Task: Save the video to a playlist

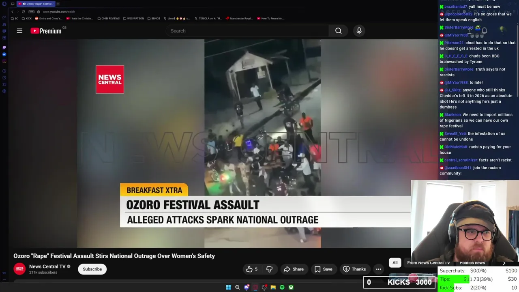Action: click(323, 269)
